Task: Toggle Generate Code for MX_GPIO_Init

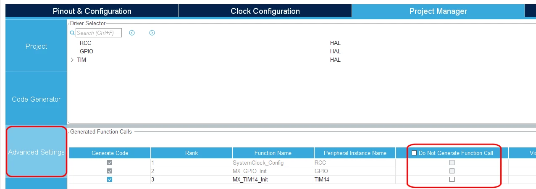Action: tap(110, 171)
